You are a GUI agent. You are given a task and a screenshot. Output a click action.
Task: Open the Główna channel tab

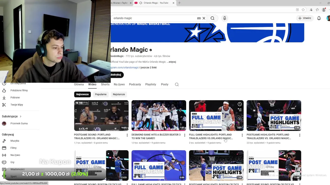79,84
